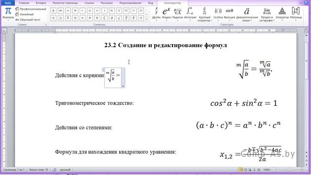Open the Файл tab
Image resolution: width=311 pixels, height=175 pixels.
tap(8, 3)
